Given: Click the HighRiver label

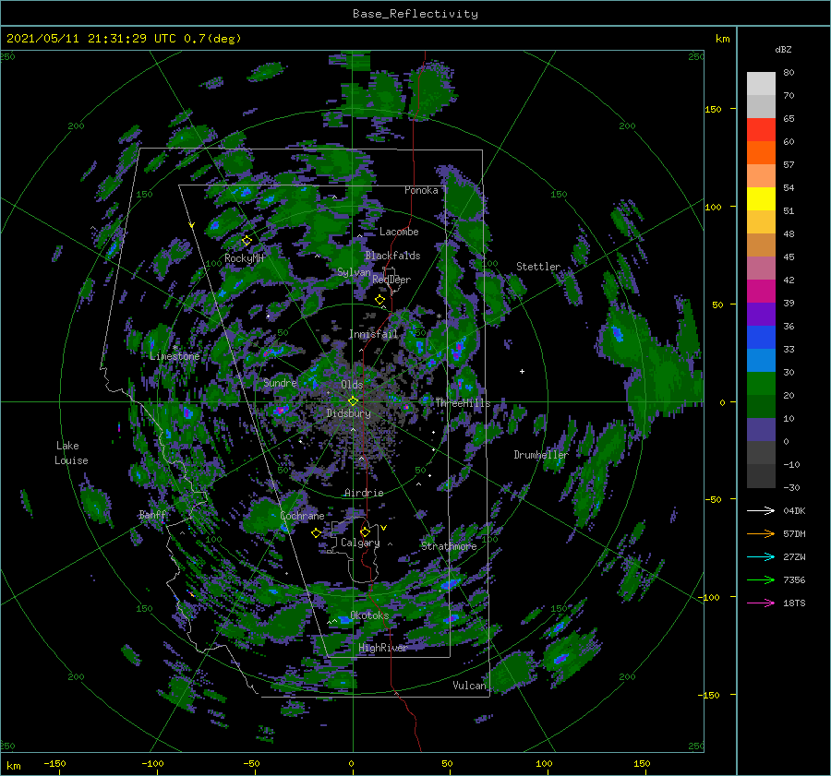Looking at the screenshot, I should (382, 648).
